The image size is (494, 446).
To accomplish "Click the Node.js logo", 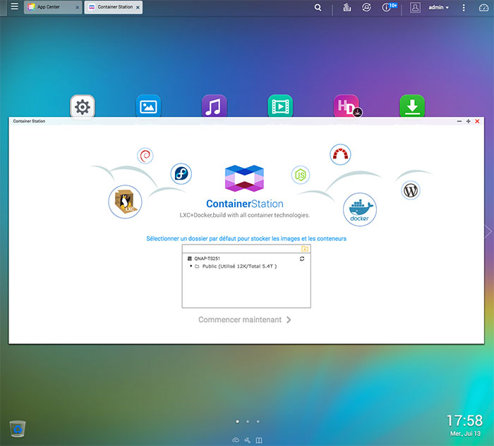I will click(x=301, y=175).
